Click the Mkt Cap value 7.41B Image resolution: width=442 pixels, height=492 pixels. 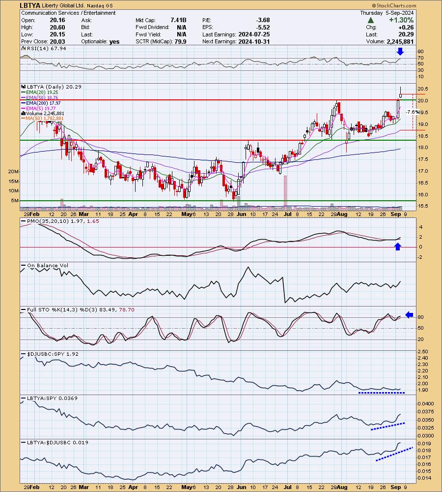[x=178, y=20]
